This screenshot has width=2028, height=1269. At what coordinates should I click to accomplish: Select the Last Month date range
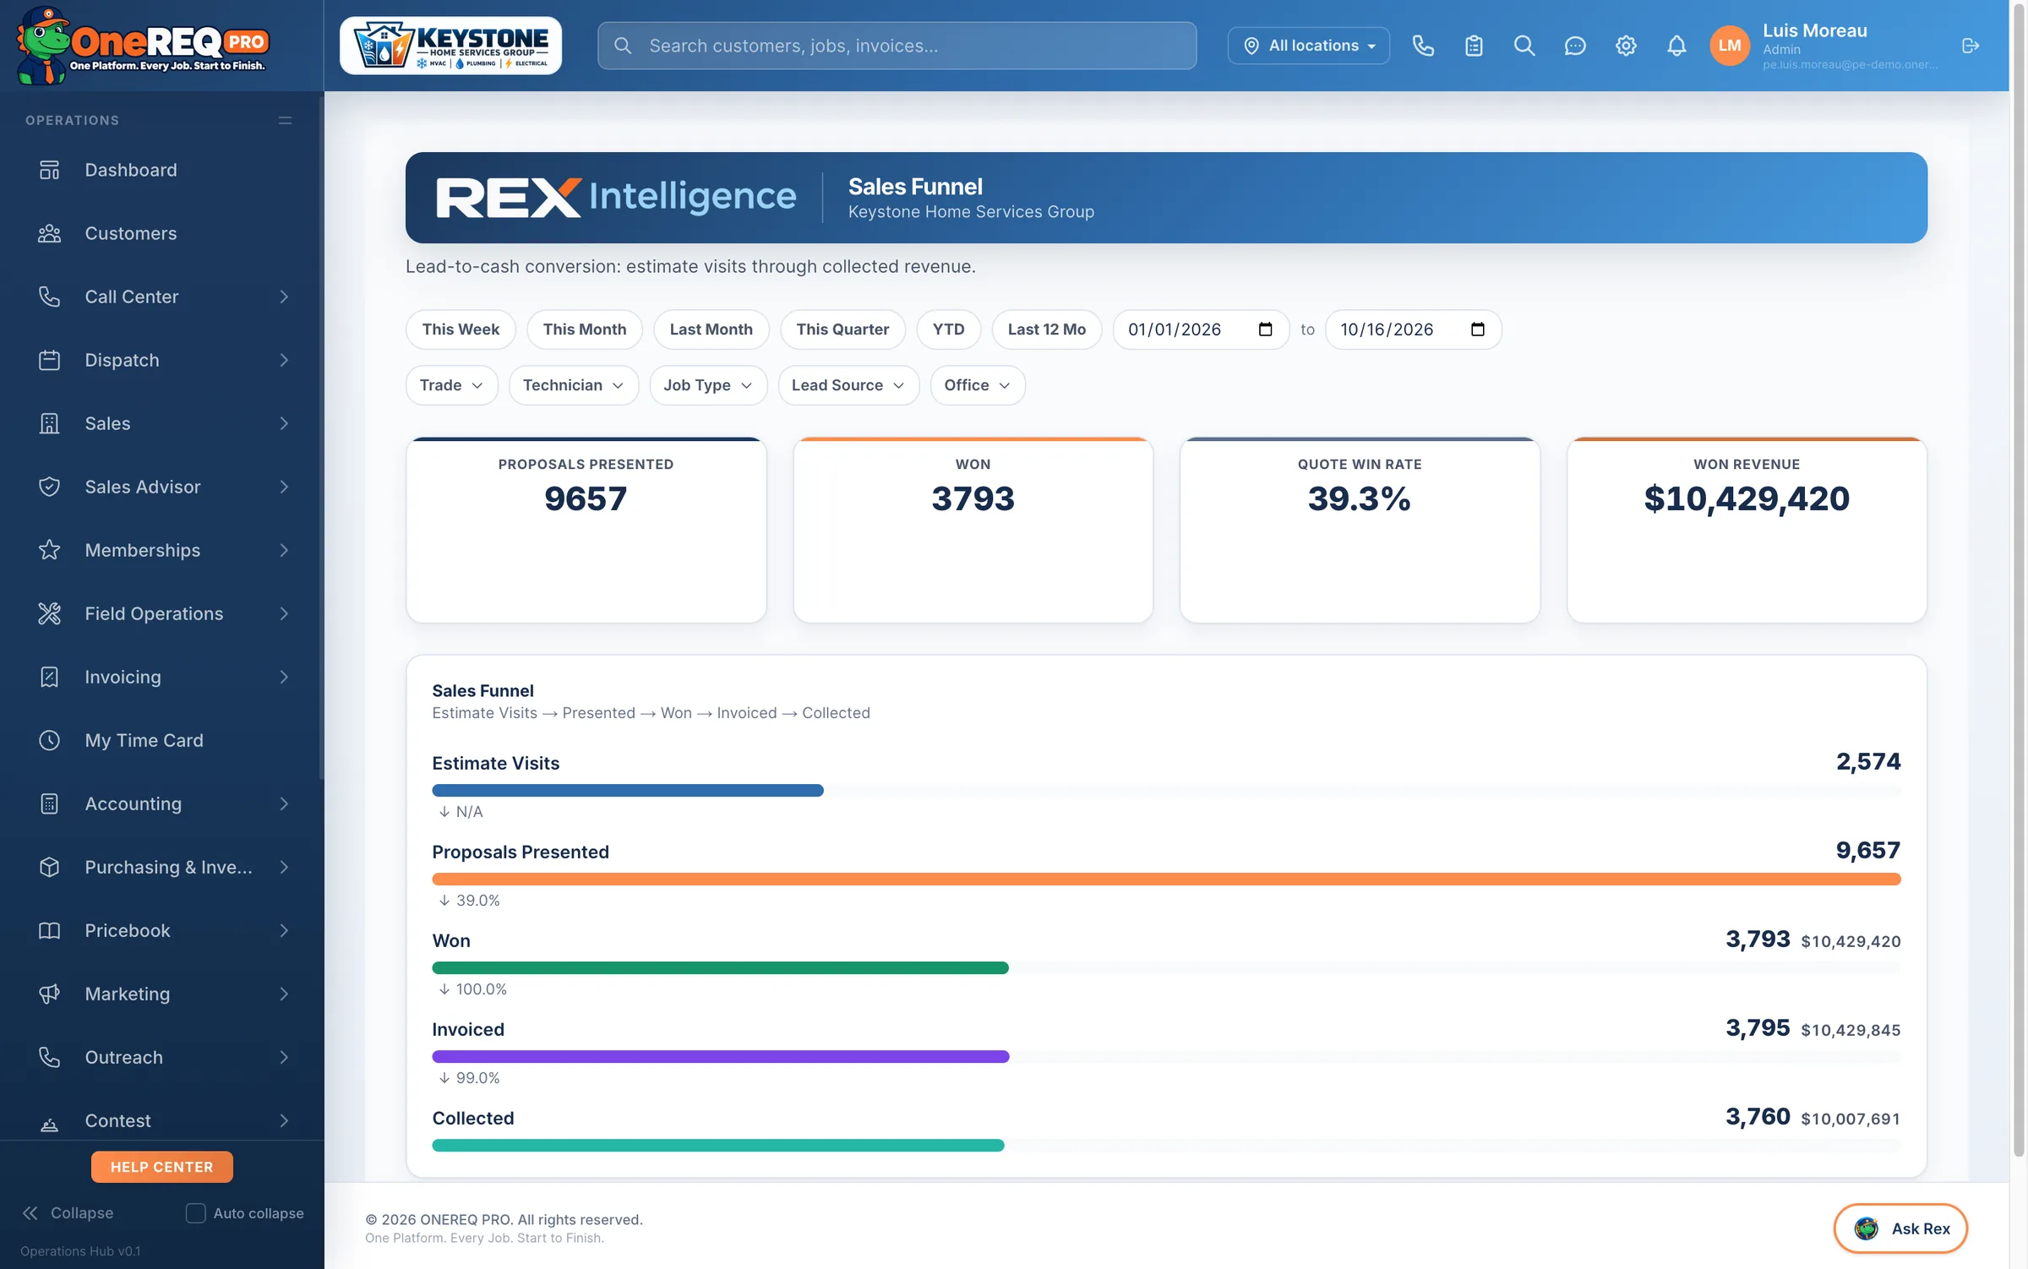tap(711, 330)
